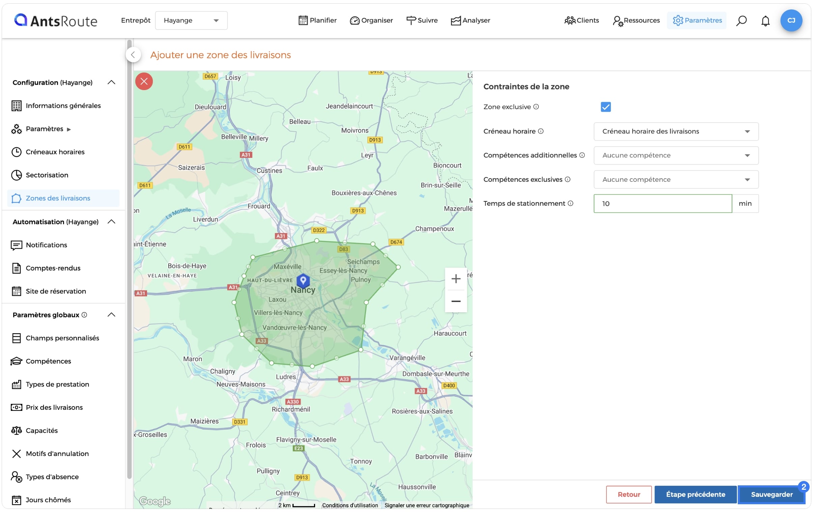Open Motifs d'annulation in sidebar
The height and width of the screenshot is (512, 813).
coord(63,454)
